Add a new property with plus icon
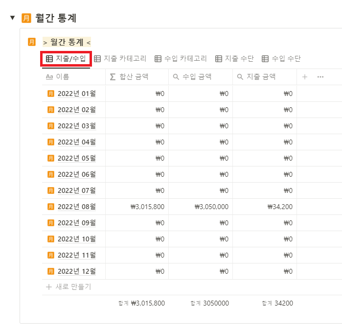Image resolution: width=342 pixels, height=332 pixels. [305, 77]
